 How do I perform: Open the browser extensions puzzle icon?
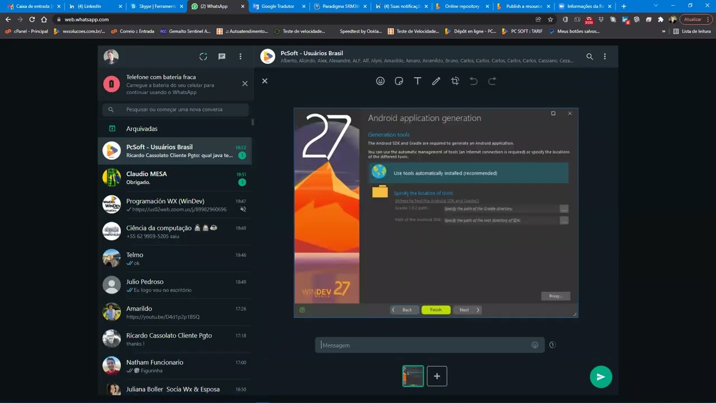tap(661, 19)
